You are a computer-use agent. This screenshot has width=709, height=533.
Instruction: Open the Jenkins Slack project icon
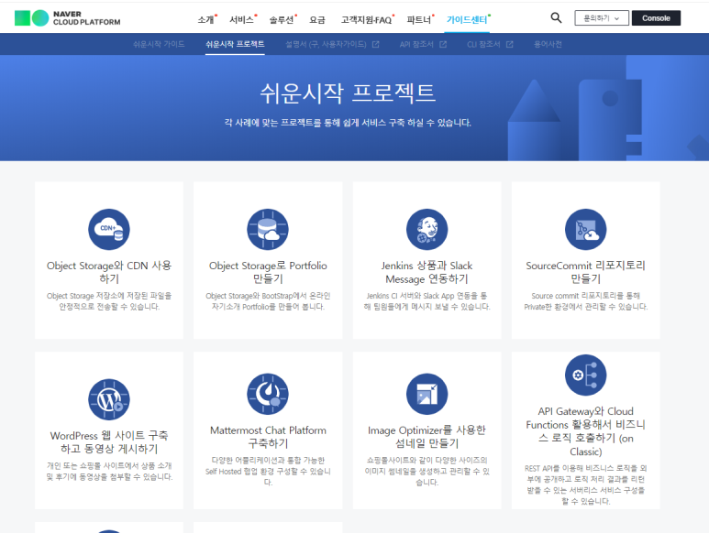click(x=427, y=229)
